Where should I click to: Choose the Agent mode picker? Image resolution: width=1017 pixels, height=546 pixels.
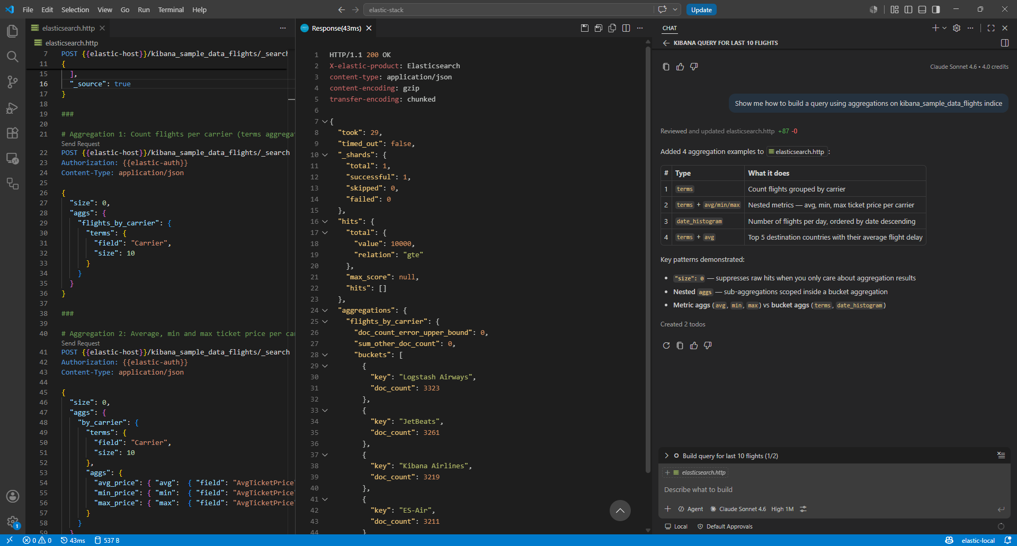pyautogui.click(x=691, y=509)
